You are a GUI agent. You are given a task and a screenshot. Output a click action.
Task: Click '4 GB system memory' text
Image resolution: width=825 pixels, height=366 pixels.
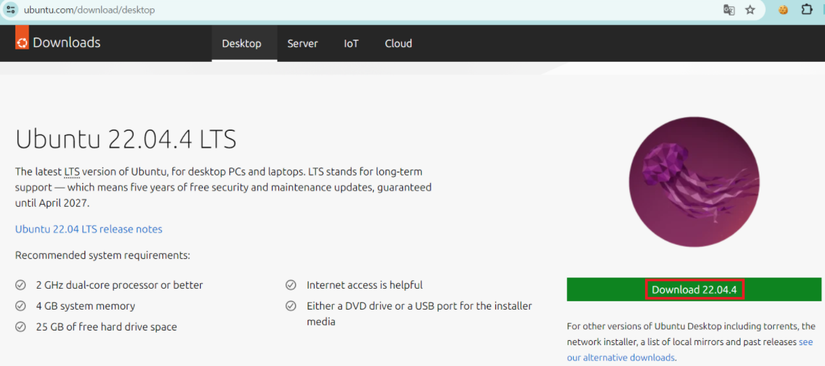(86, 305)
